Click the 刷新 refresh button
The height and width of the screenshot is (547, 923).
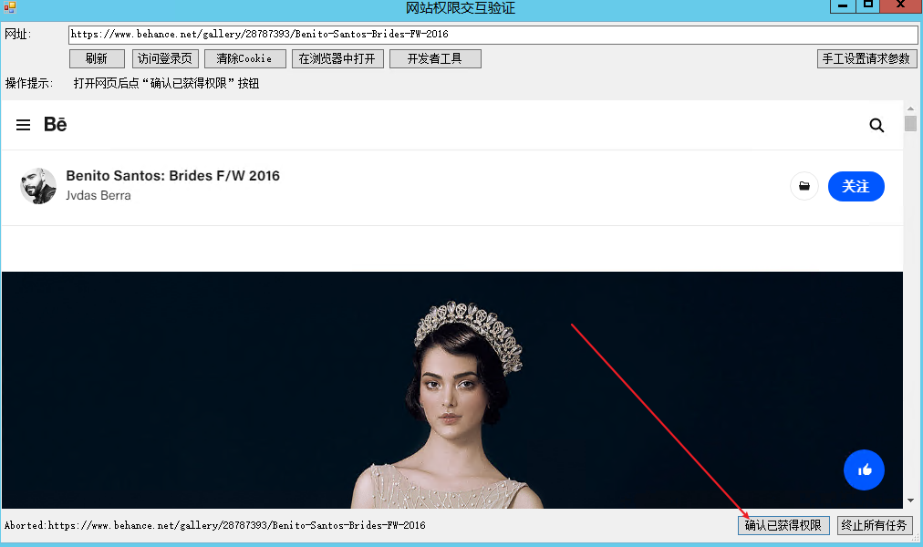click(97, 59)
